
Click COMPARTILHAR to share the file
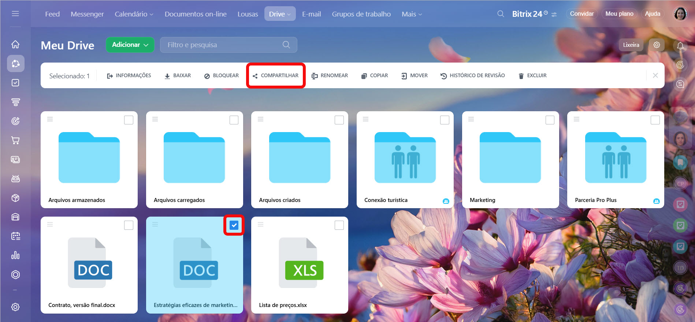point(275,75)
